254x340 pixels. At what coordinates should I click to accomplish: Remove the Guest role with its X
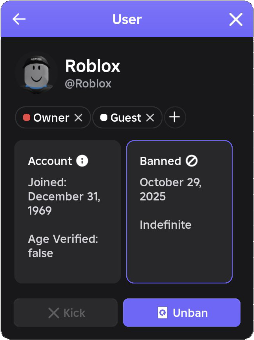click(150, 118)
